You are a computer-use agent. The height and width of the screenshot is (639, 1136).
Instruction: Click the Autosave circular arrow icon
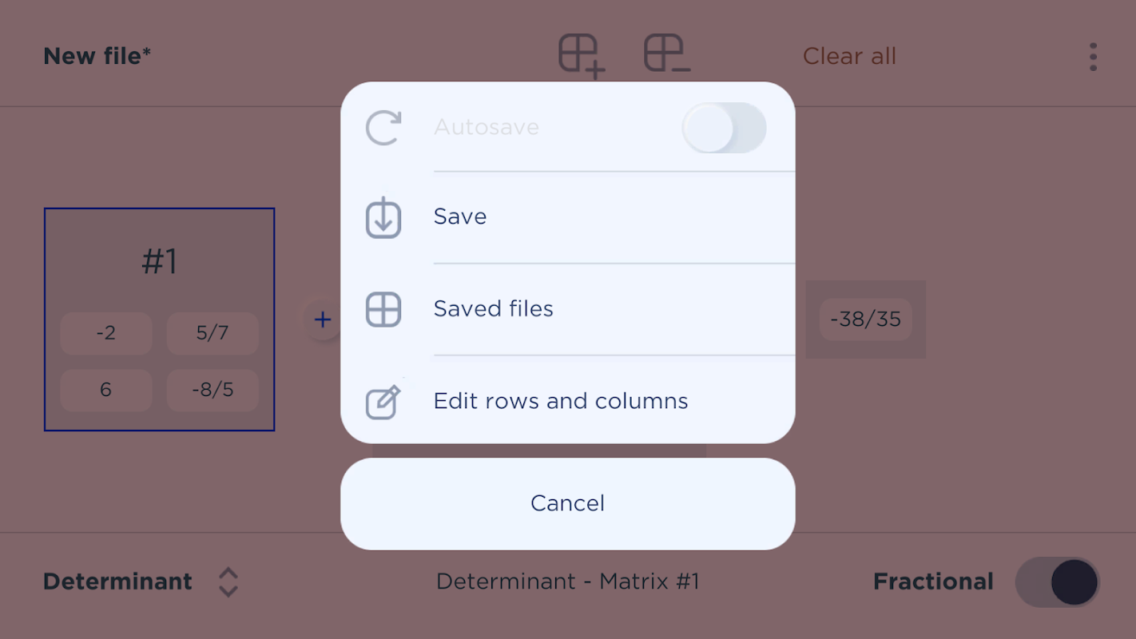[383, 128]
